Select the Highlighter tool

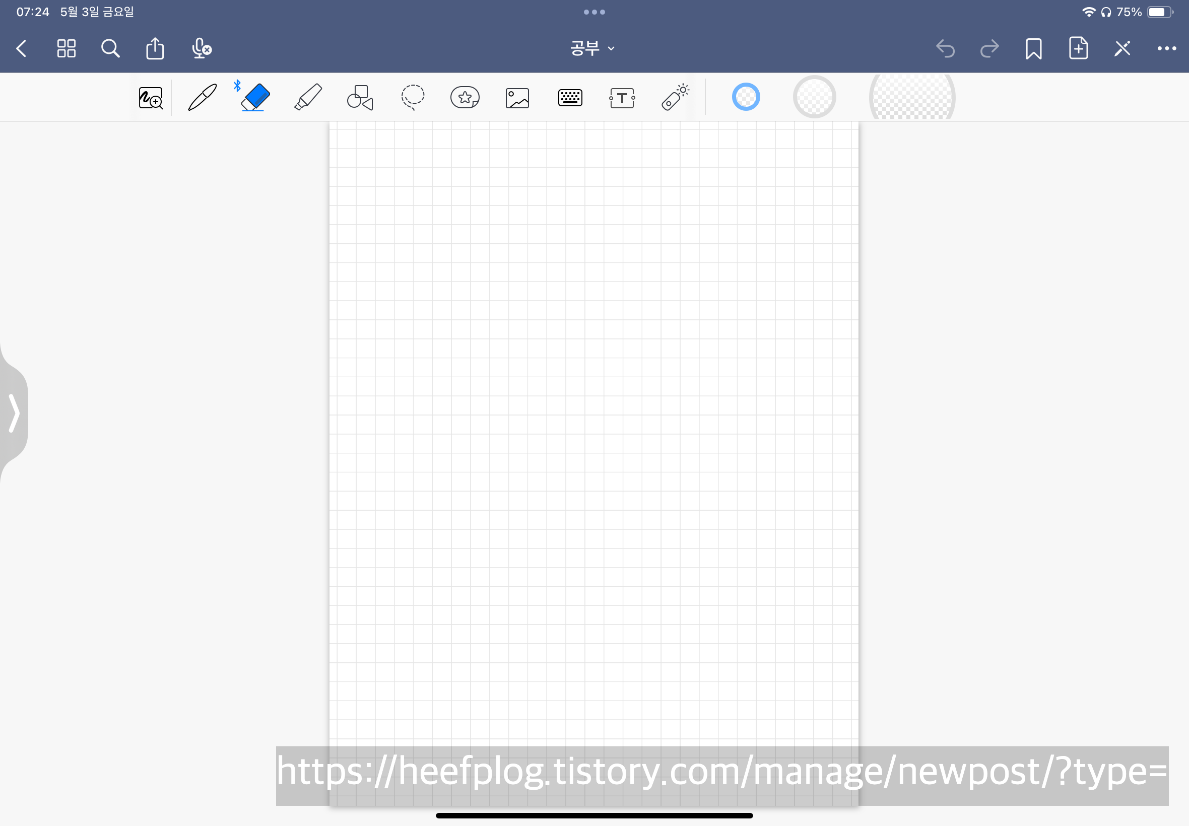[308, 97]
